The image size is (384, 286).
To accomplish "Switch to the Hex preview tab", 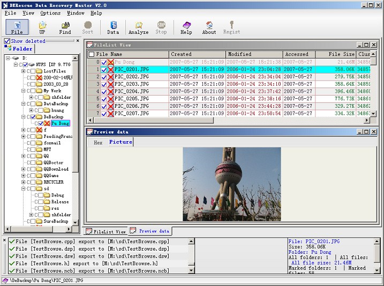I will coord(98,143).
